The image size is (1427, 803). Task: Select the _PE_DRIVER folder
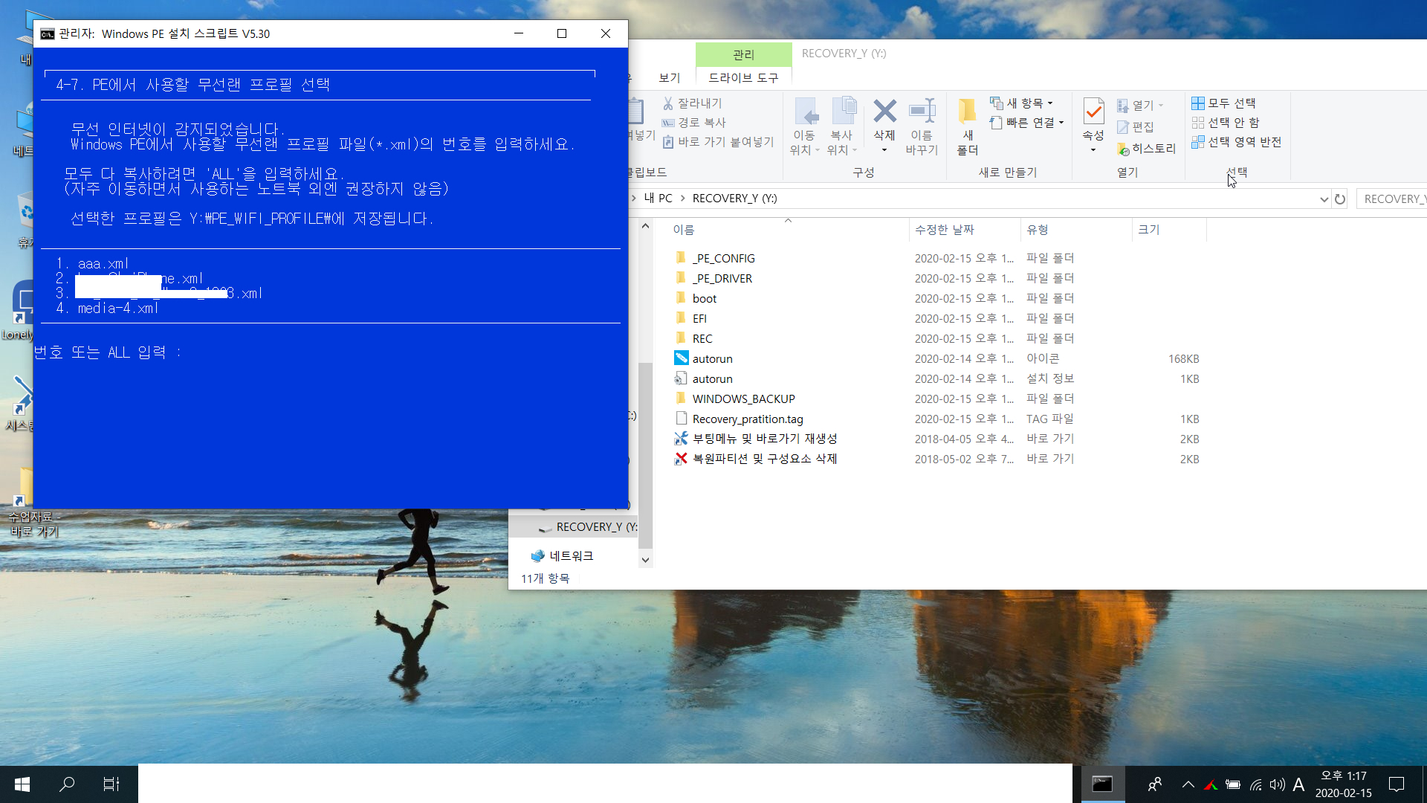click(722, 278)
